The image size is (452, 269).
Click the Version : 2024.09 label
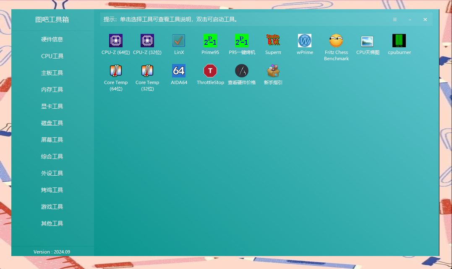[x=52, y=252]
